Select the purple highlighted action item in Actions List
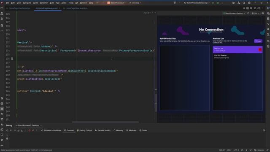 [238, 49]
